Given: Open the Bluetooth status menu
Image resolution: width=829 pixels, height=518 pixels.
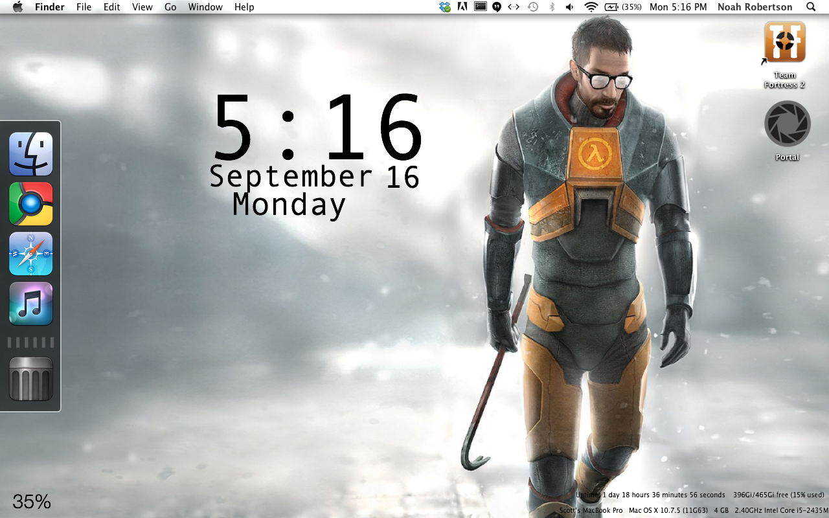Looking at the screenshot, I should (552, 7).
